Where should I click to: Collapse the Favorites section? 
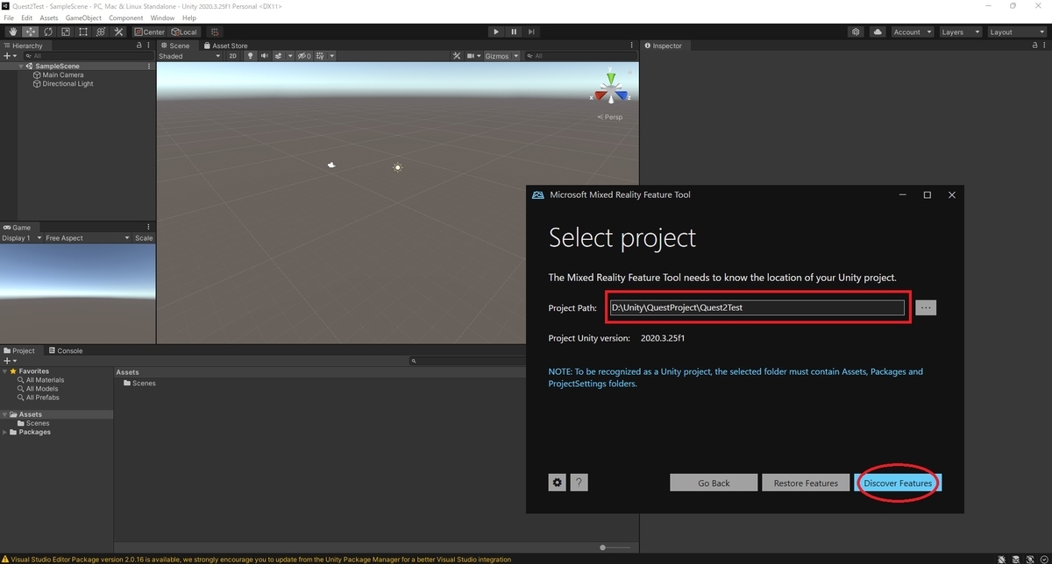click(x=4, y=371)
